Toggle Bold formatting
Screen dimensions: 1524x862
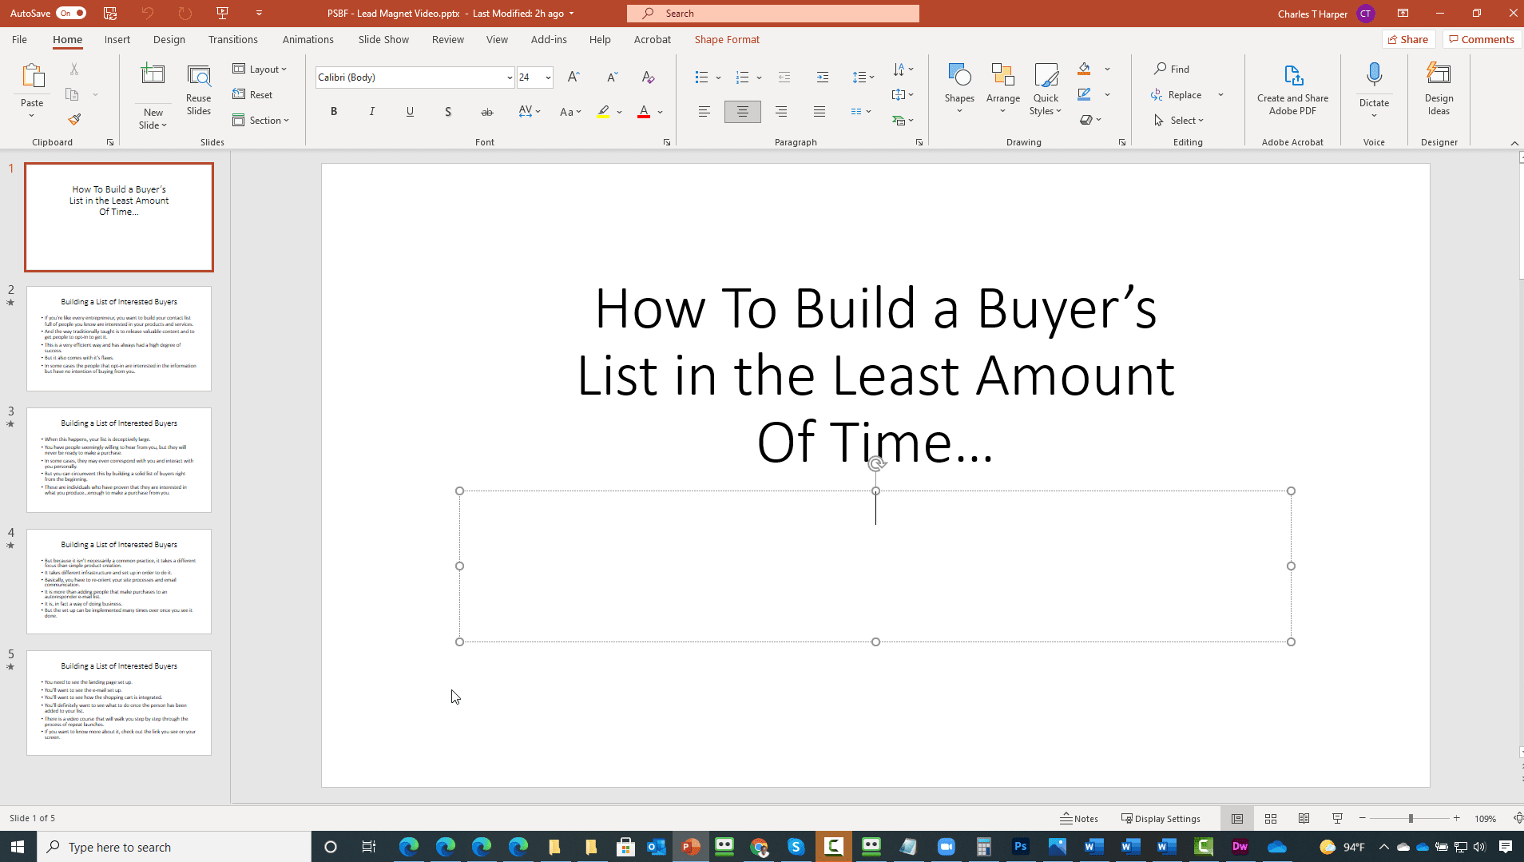(334, 112)
